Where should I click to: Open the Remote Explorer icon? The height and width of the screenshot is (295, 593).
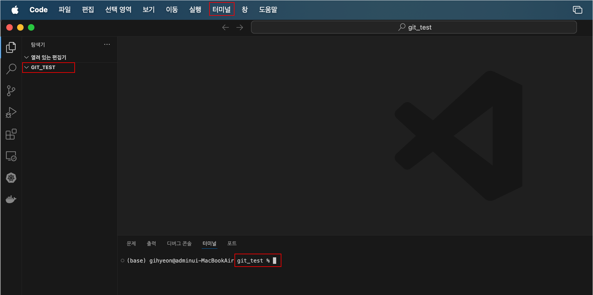[11, 156]
